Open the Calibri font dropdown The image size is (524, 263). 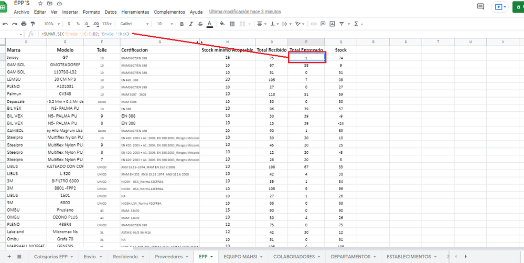pyautogui.click(x=134, y=24)
